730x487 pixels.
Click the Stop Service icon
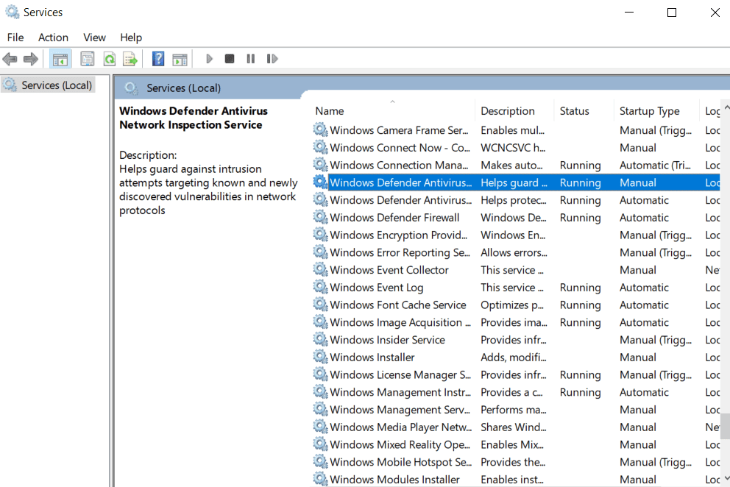pyautogui.click(x=230, y=59)
